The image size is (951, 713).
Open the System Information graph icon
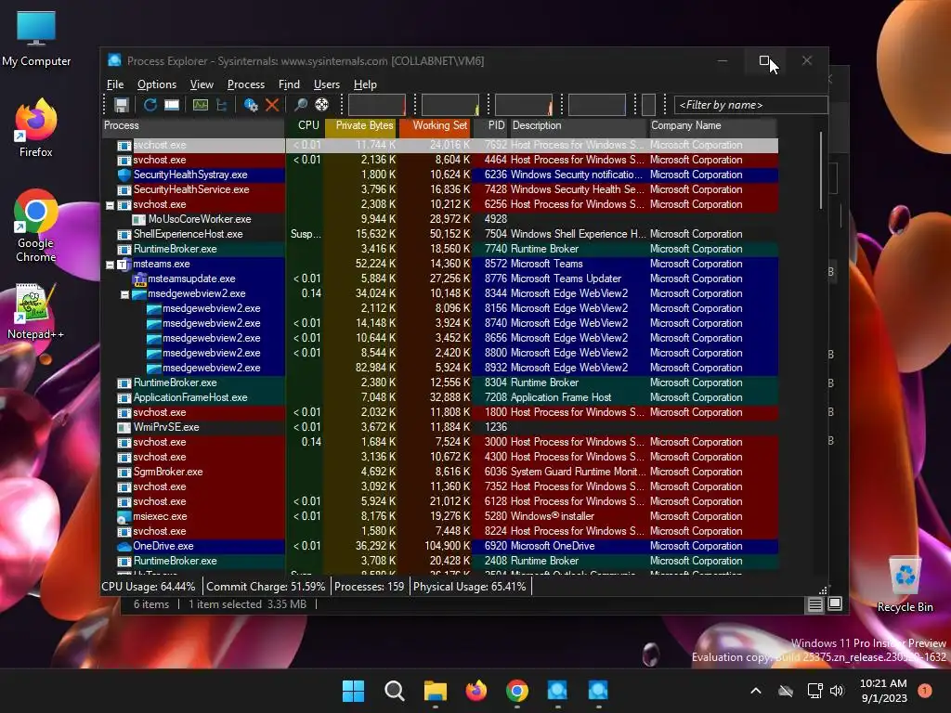coord(201,105)
